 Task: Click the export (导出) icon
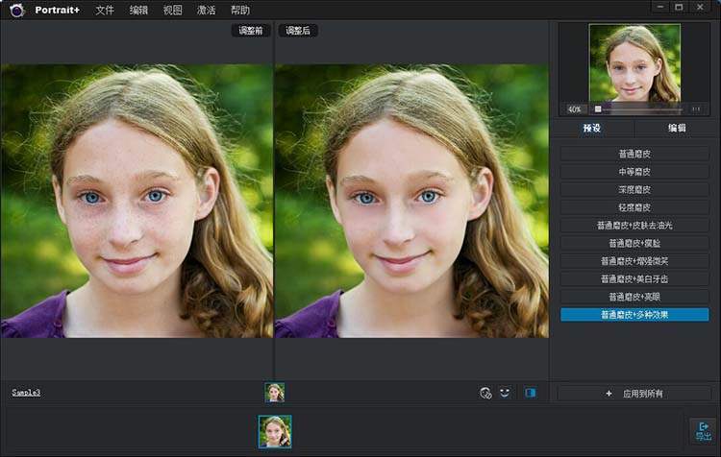click(703, 430)
